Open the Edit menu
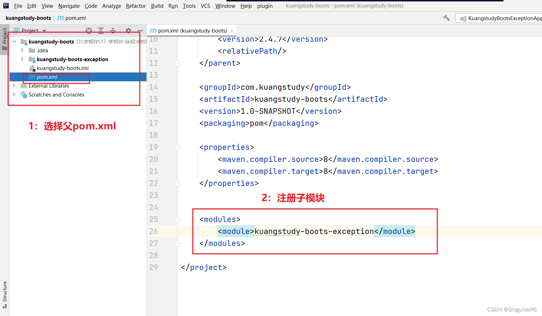The width and height of the screenshot is (542, 316). [31, 6]
